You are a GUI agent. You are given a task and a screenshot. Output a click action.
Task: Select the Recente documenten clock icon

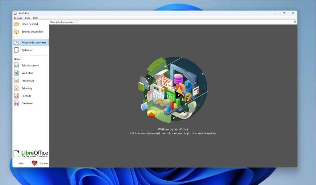(16, 42)
